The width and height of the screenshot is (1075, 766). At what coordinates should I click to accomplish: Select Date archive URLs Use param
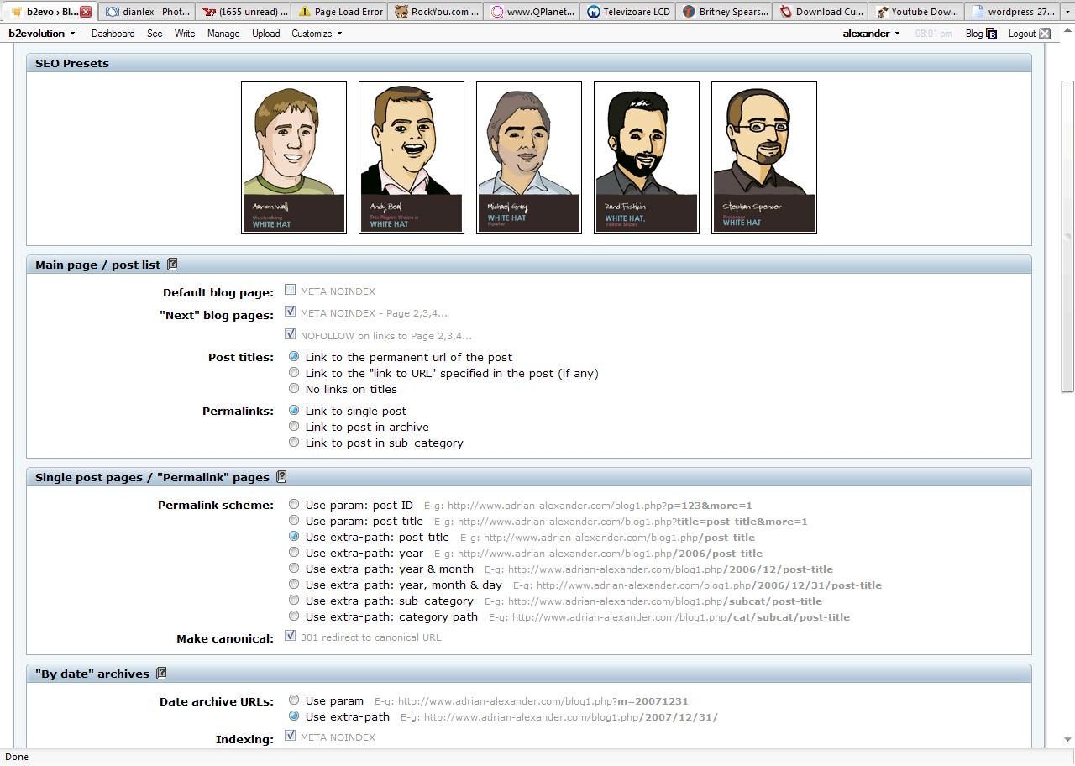coord(294,700)
